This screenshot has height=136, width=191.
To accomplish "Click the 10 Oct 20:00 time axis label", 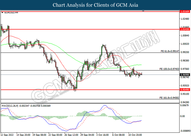I will (135, 135).
